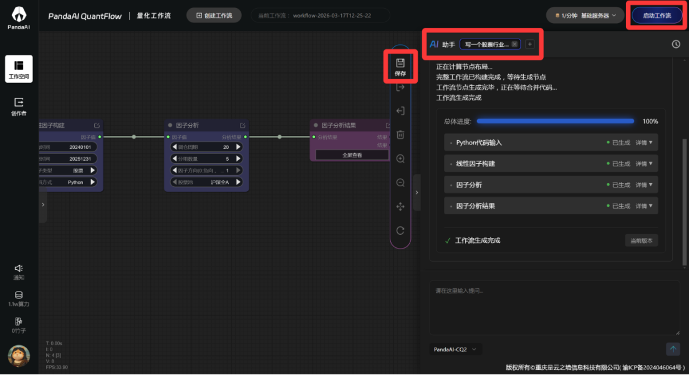Click the four-arrow fit view icon
Screen dimensions: 689x375
pyautogui.click(x=400, y=206)
